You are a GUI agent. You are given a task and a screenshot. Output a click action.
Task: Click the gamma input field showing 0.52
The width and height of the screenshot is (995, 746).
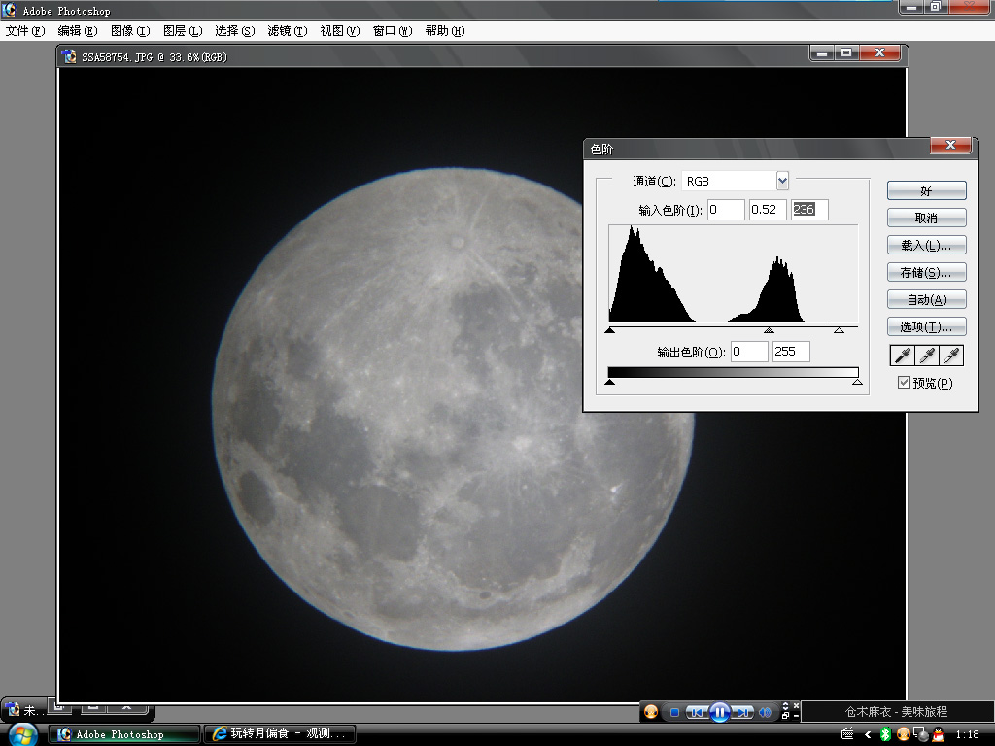[x=768, y=210]
